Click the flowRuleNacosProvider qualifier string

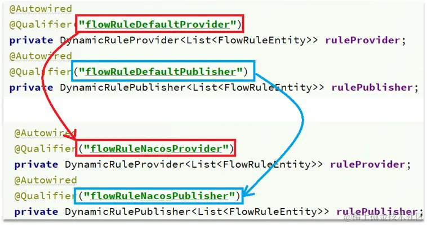pos(156,148)
